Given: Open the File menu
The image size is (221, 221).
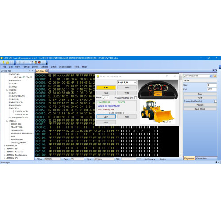Looking at the screenshot, I should [4, 67].
